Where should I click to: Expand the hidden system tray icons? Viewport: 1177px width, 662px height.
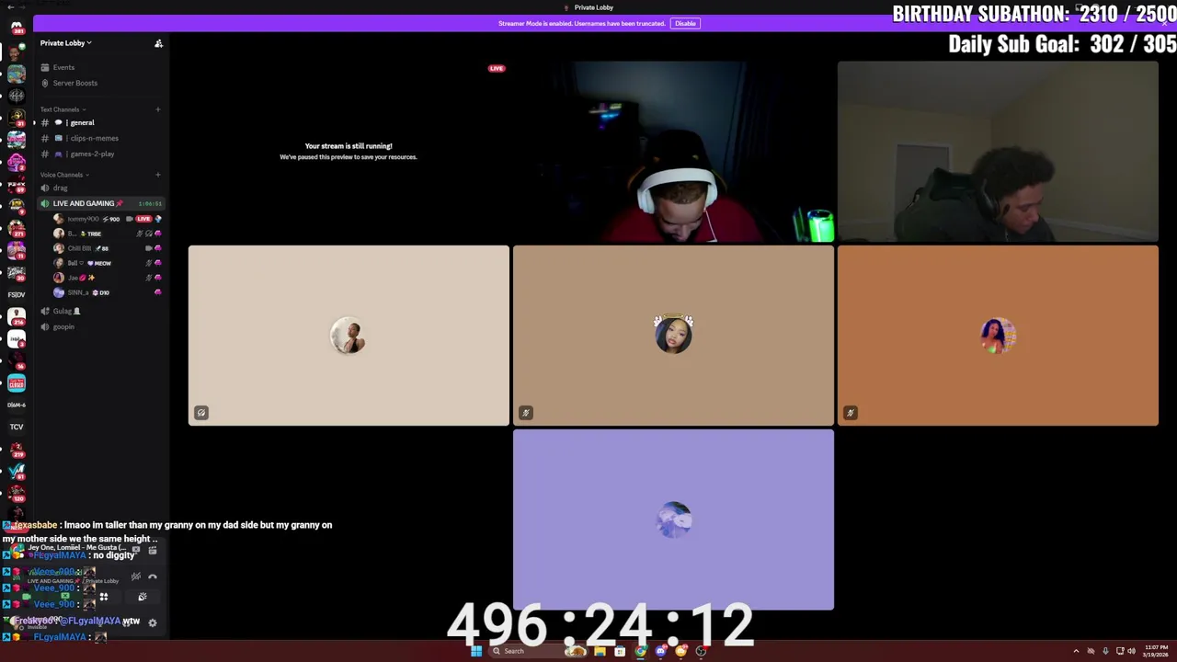tap(1076, 651)
